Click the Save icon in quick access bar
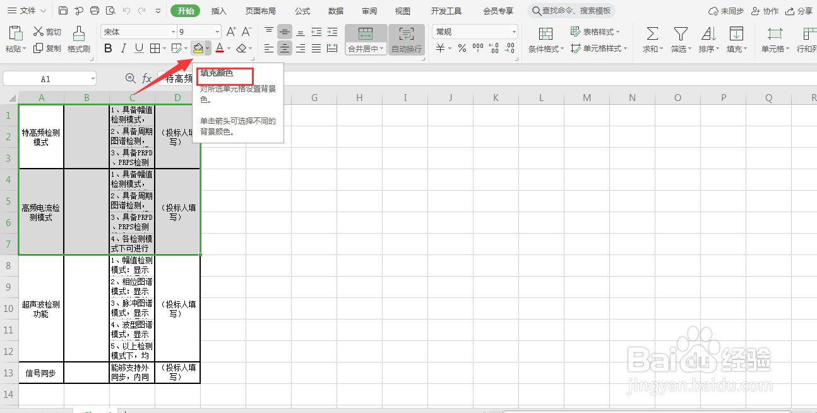The height and width of the screenshot is (413, 817). tap(63, 11)
